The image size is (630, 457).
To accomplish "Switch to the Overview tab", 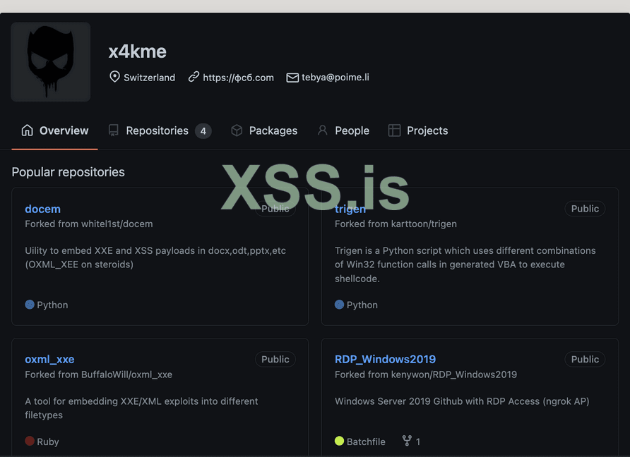I will (x=55, y=130).
